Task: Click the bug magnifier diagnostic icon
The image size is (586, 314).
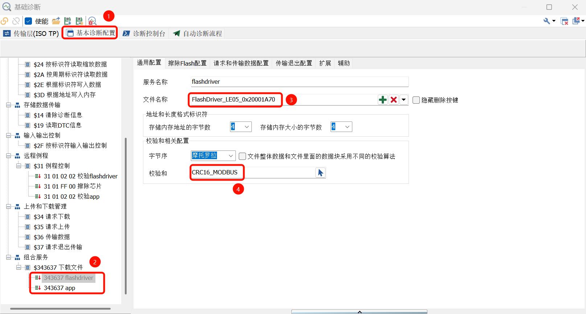Action: point(92,21)
